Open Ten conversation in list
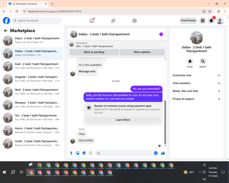 click(x=32, y=118)
